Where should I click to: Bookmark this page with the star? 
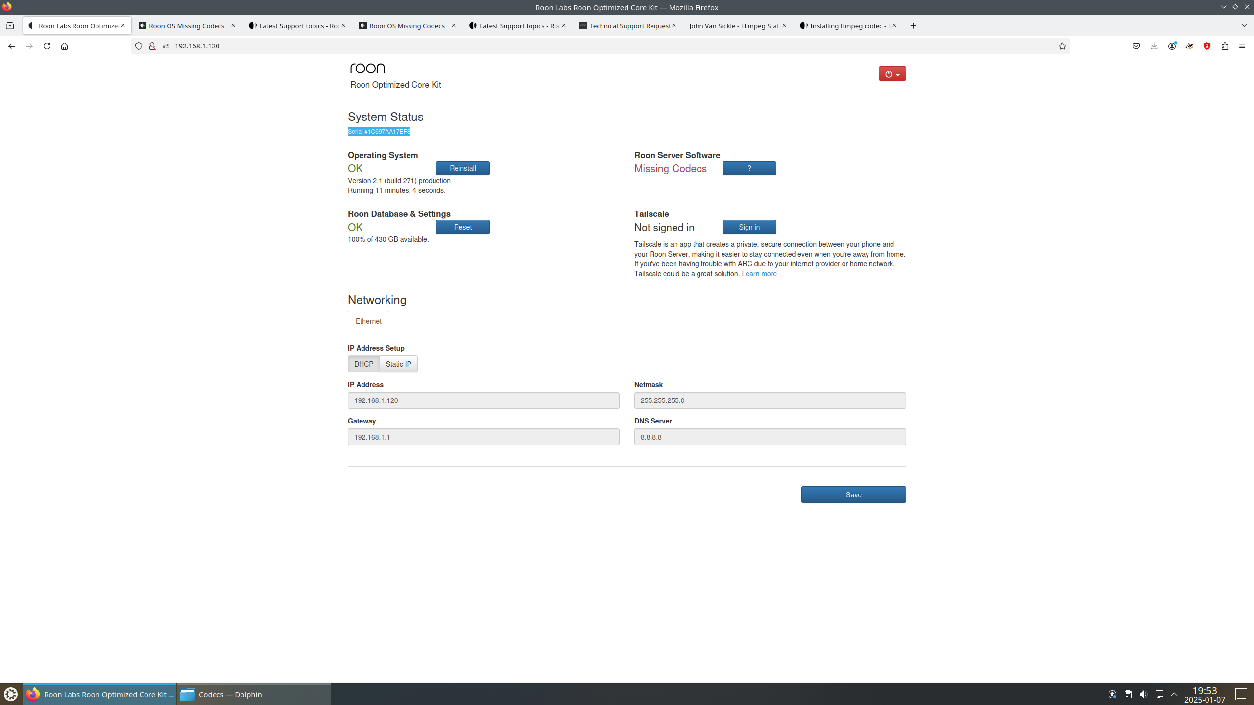point(1062,46)
